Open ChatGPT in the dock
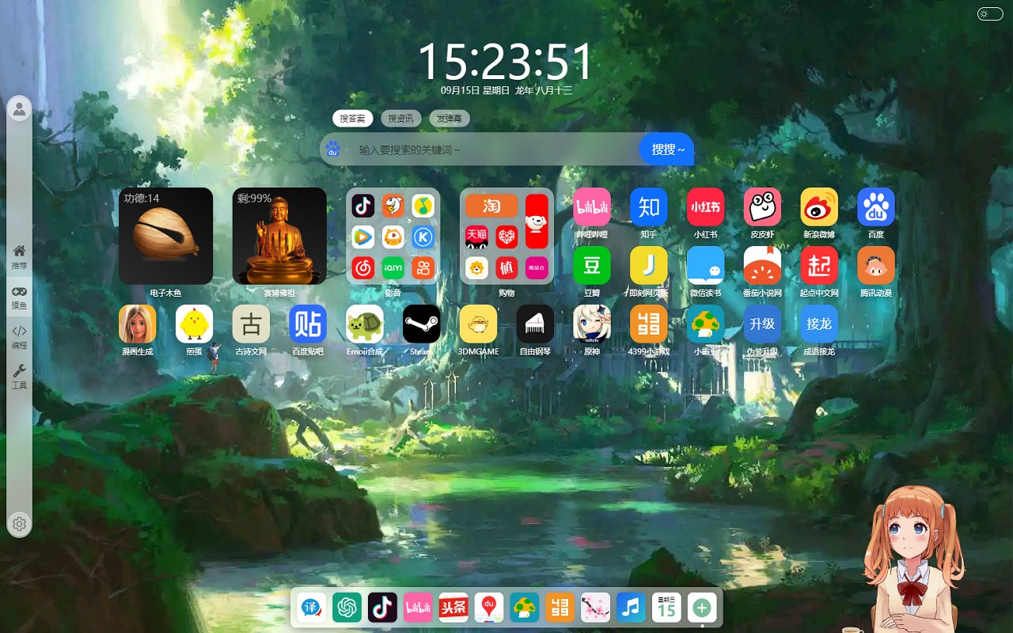Image resolution: width=1013 pixels, height=633 pixels. (x=347, y=608)
